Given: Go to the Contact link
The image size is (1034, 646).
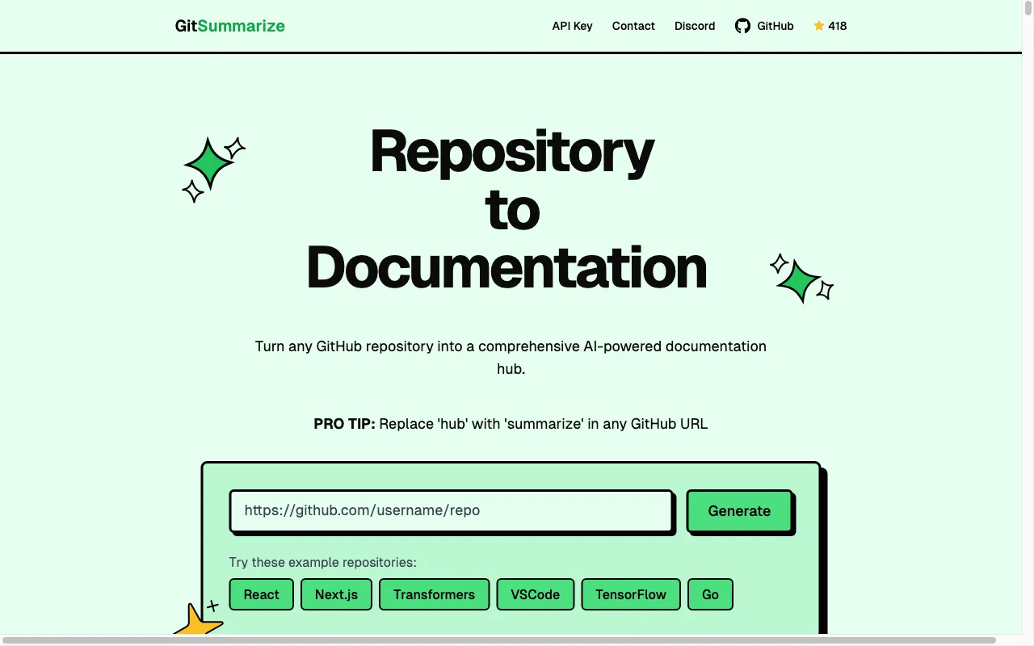Looking at the screenshot, I should point(633,26).
